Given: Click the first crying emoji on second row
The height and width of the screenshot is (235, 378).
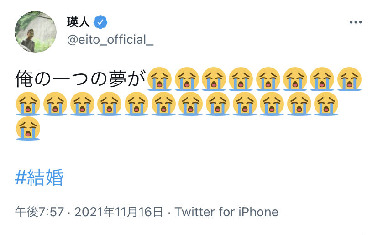Looking at the screenshot, I should click(28, 104).
